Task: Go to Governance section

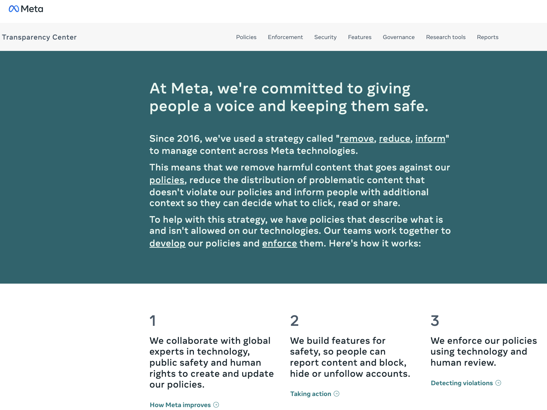Action: [399, 37]
